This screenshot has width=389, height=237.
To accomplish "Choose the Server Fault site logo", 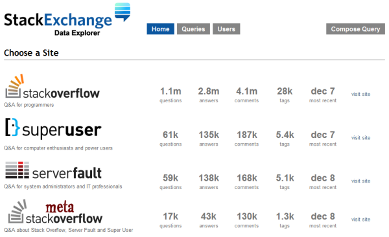I will pyautogui.click(x=53, y=170).
